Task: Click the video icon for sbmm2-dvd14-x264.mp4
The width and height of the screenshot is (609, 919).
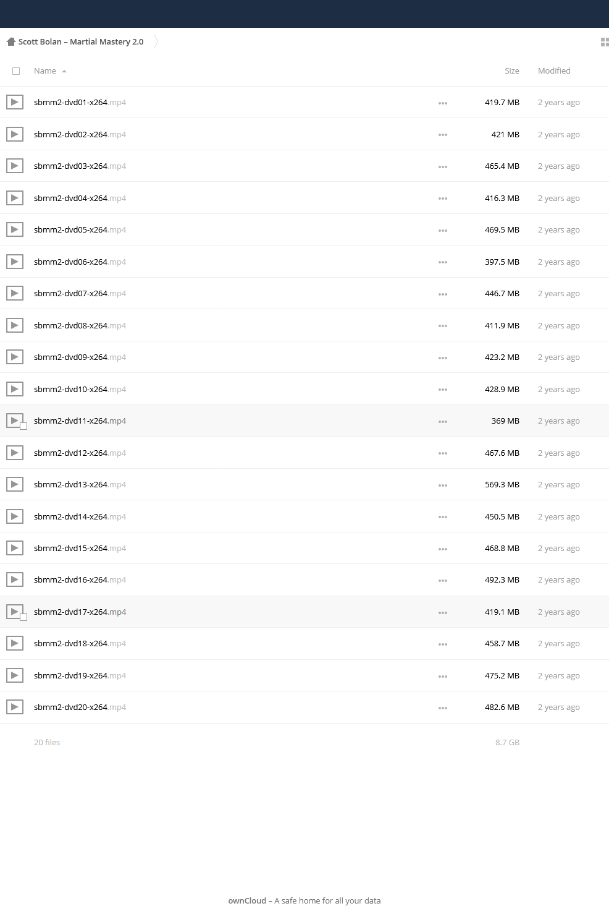Action: (15, 516)
